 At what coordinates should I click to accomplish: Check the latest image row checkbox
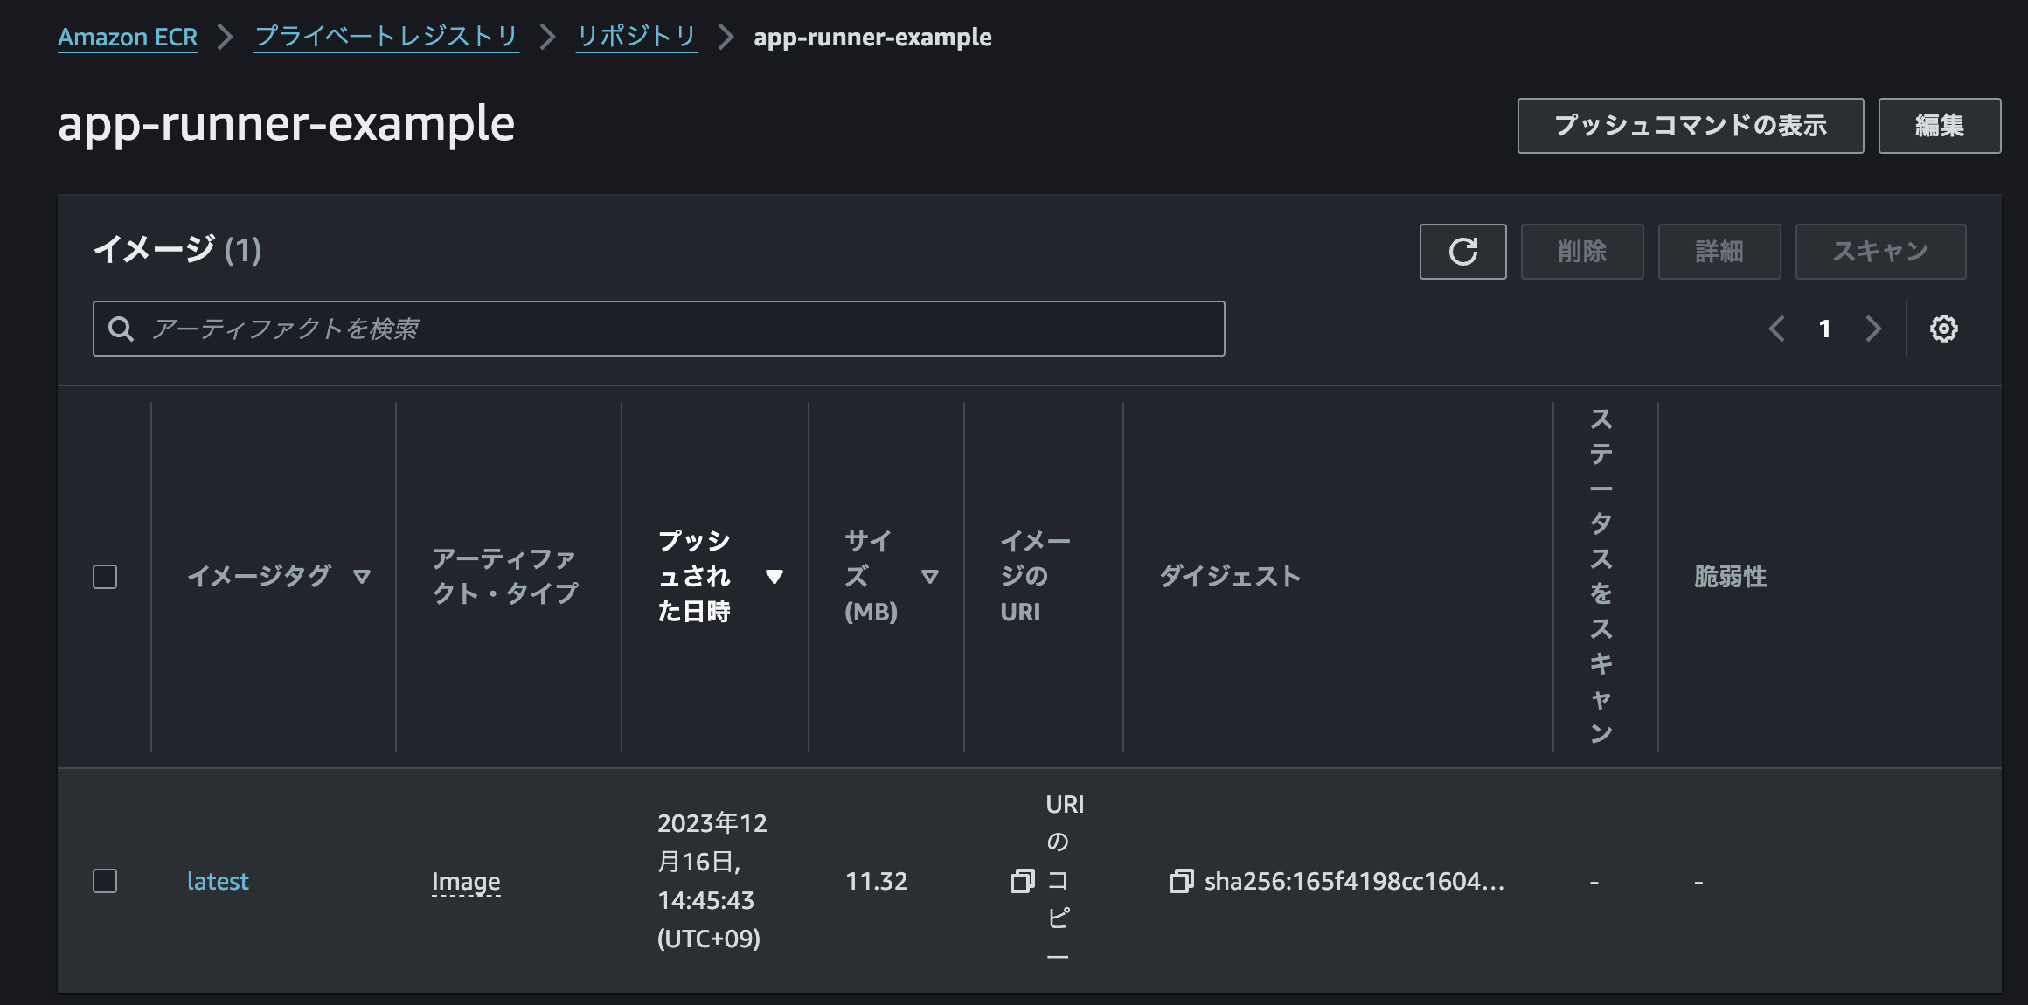(105, 881)
